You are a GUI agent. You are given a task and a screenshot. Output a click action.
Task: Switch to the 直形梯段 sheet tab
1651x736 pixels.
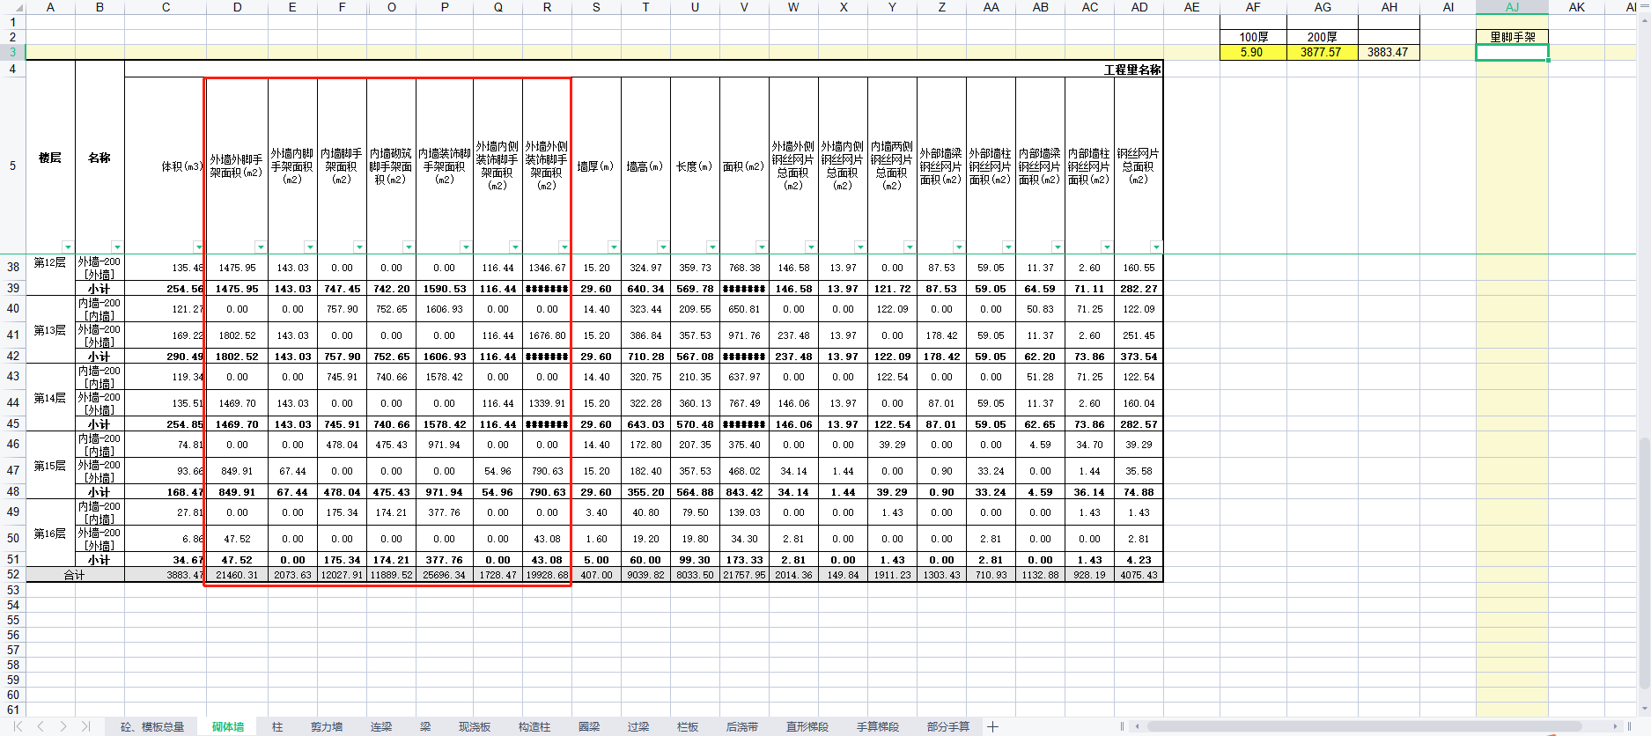[x=807, y=726]
